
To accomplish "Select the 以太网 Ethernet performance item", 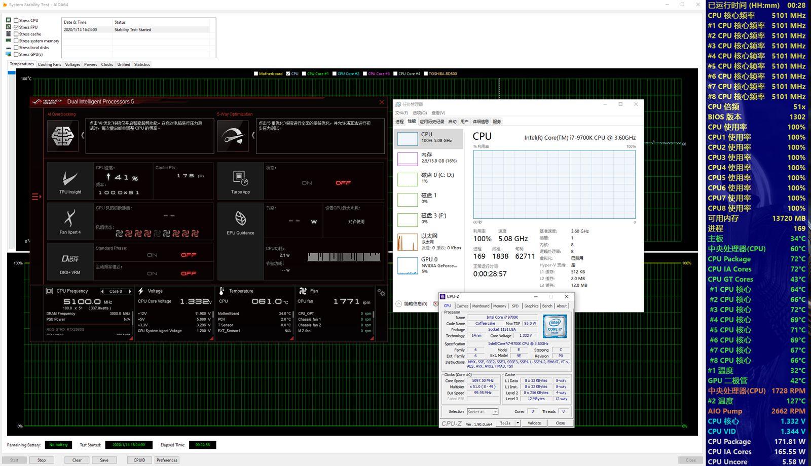I will pyautogui.click(x=428, y=242).
